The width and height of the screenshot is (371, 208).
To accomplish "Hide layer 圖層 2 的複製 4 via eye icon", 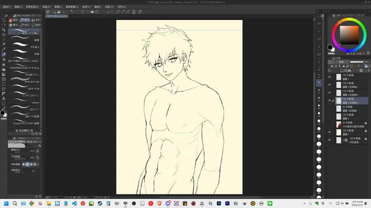I will pos(329,92).
